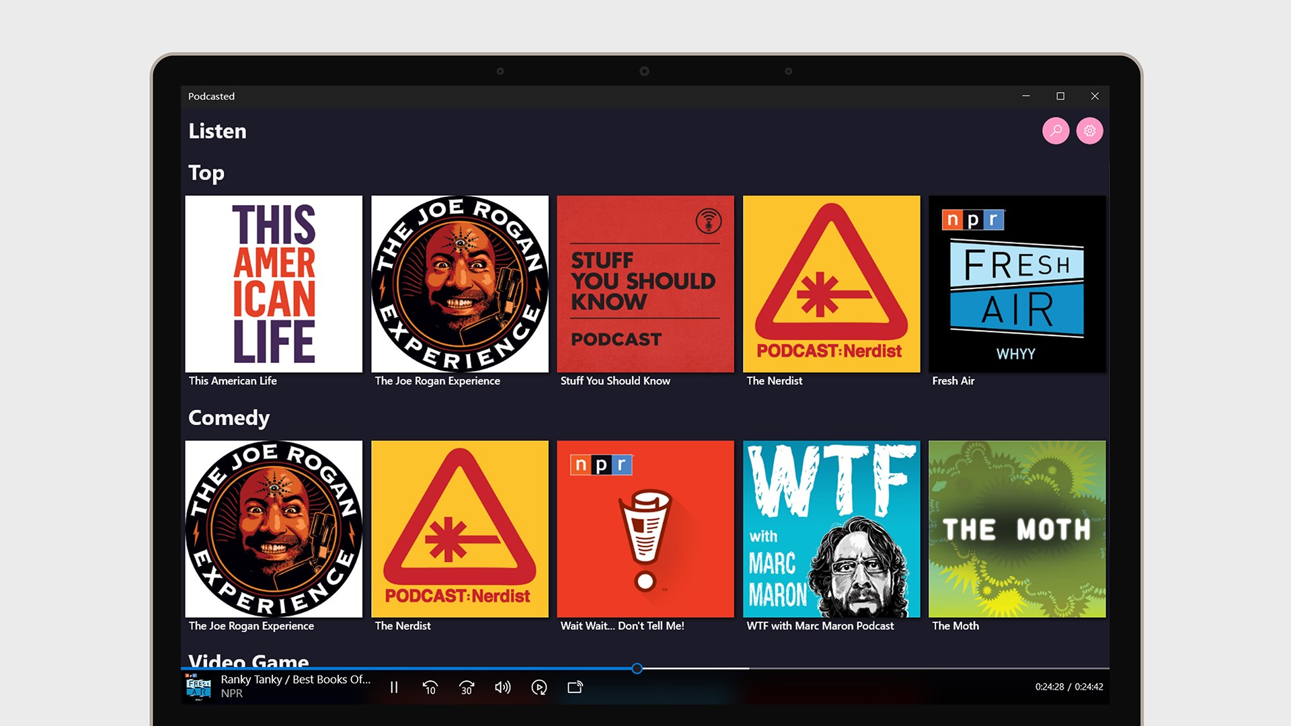Select Stuff You Should Know podcast tile
This screenshot has height=726, width=1291.
(x=645, y=284)
